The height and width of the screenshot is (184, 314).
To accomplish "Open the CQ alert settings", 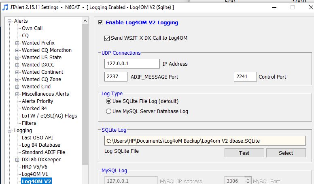I will click(x=25, y=36).
